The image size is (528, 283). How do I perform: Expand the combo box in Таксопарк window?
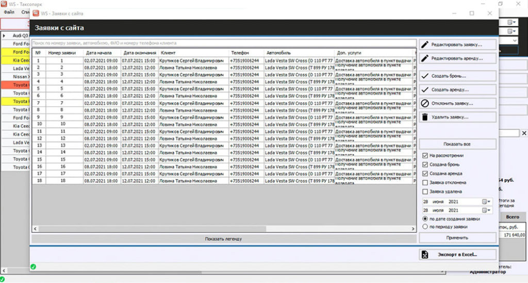[x=515, y=40]
